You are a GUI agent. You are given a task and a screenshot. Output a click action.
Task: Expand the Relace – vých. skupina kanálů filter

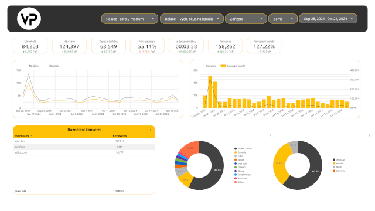click(x=192, y=19)
